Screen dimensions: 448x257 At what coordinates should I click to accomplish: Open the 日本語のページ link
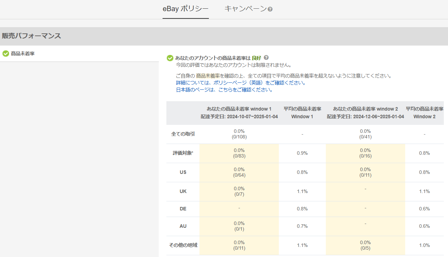[224, 90]
